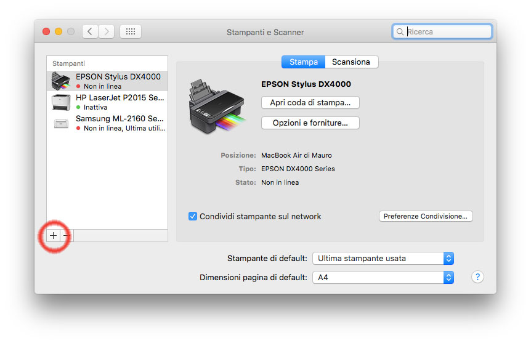Open Preferenze Condivisione
The image size is (531, 343).
tap(426, 216)
